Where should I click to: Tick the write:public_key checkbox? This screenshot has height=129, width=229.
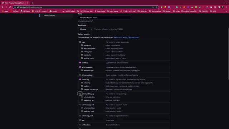[82, 97]
